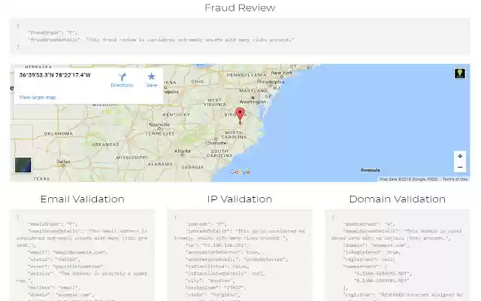Click the Atlanta label on map

pos(182,150)
